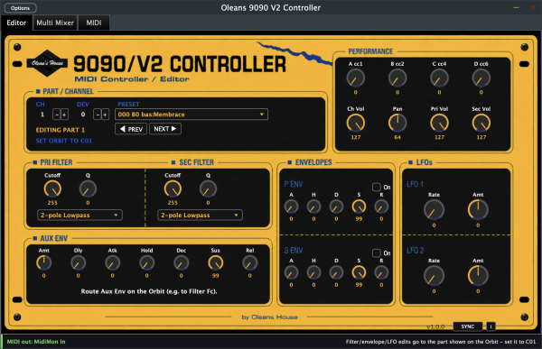Adjust the B cc2 performance knob
Image resolution: width=542 pixels, height=349 pixels.
click(397, 78)
